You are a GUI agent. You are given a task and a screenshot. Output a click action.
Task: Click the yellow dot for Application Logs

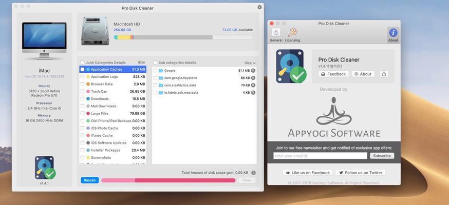[x=88, y=77]
